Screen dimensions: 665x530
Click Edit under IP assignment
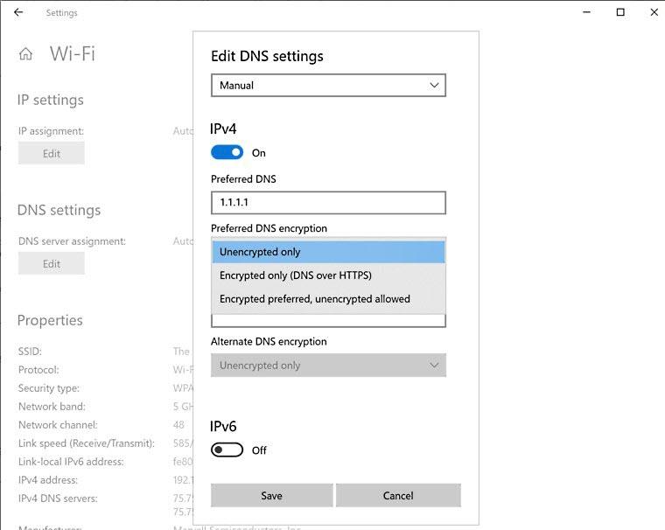click(x=52, y=153)
